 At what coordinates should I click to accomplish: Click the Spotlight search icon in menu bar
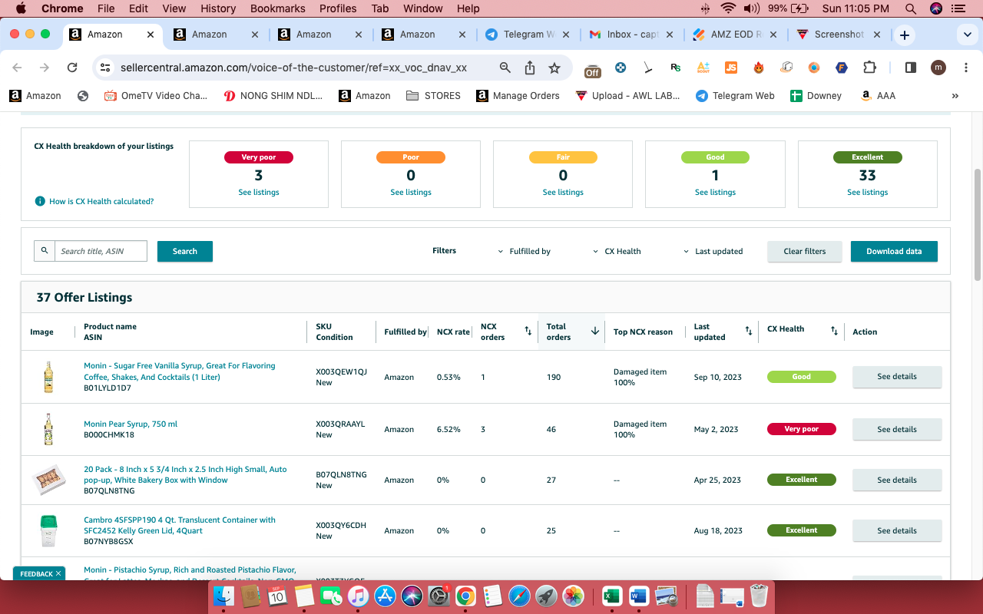(x=911, y=8)
